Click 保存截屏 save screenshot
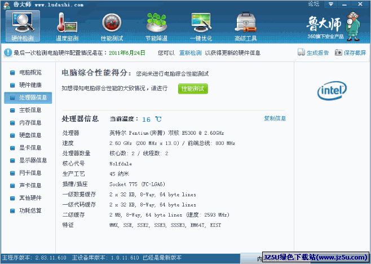 [350, 52]
